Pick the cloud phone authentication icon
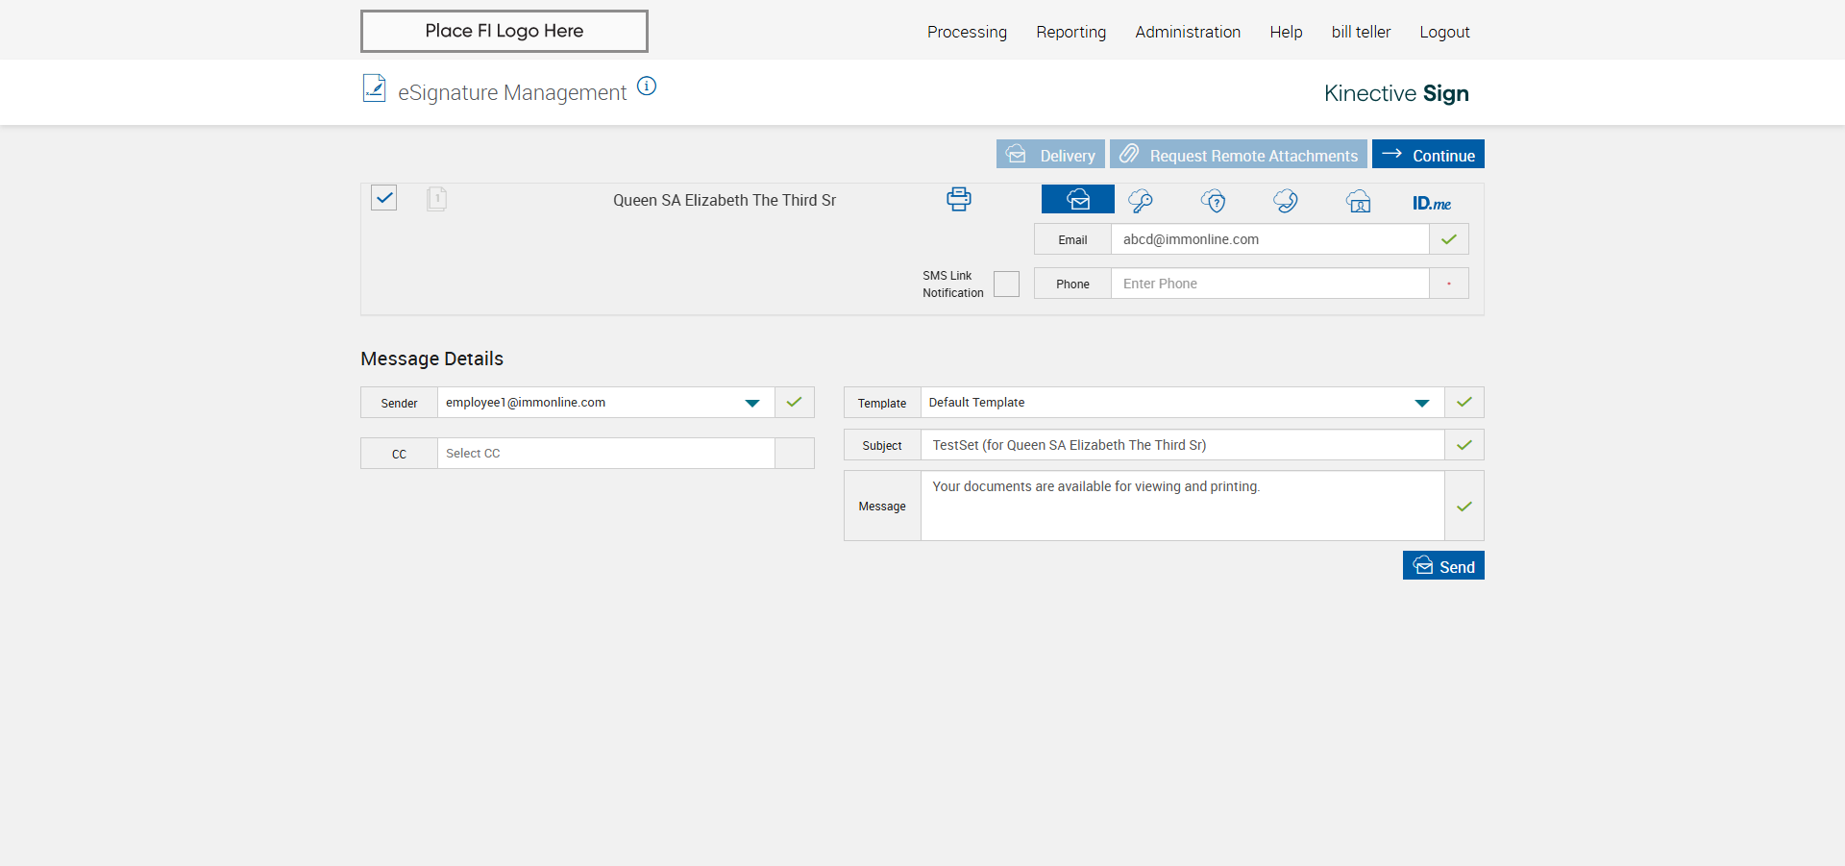1845x866 pixels. 1286,201
